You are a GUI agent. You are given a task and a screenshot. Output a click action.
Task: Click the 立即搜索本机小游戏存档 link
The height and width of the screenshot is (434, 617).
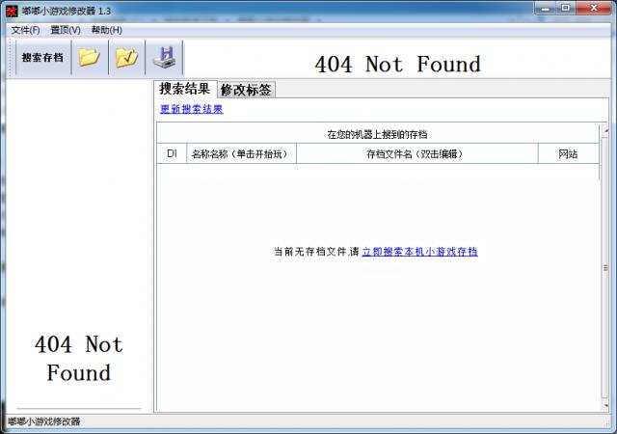[419, 252]
